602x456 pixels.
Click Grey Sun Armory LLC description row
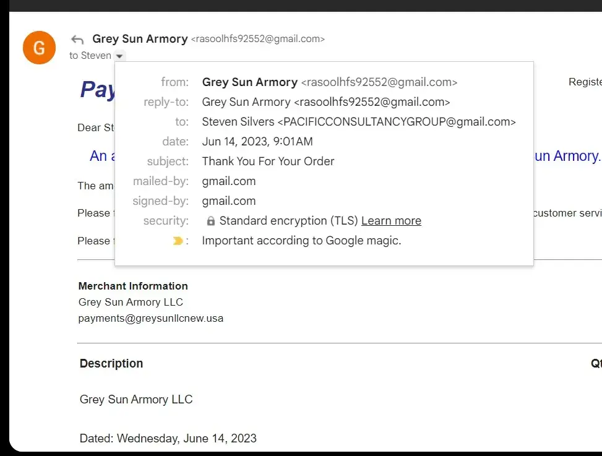coord(136,399)
